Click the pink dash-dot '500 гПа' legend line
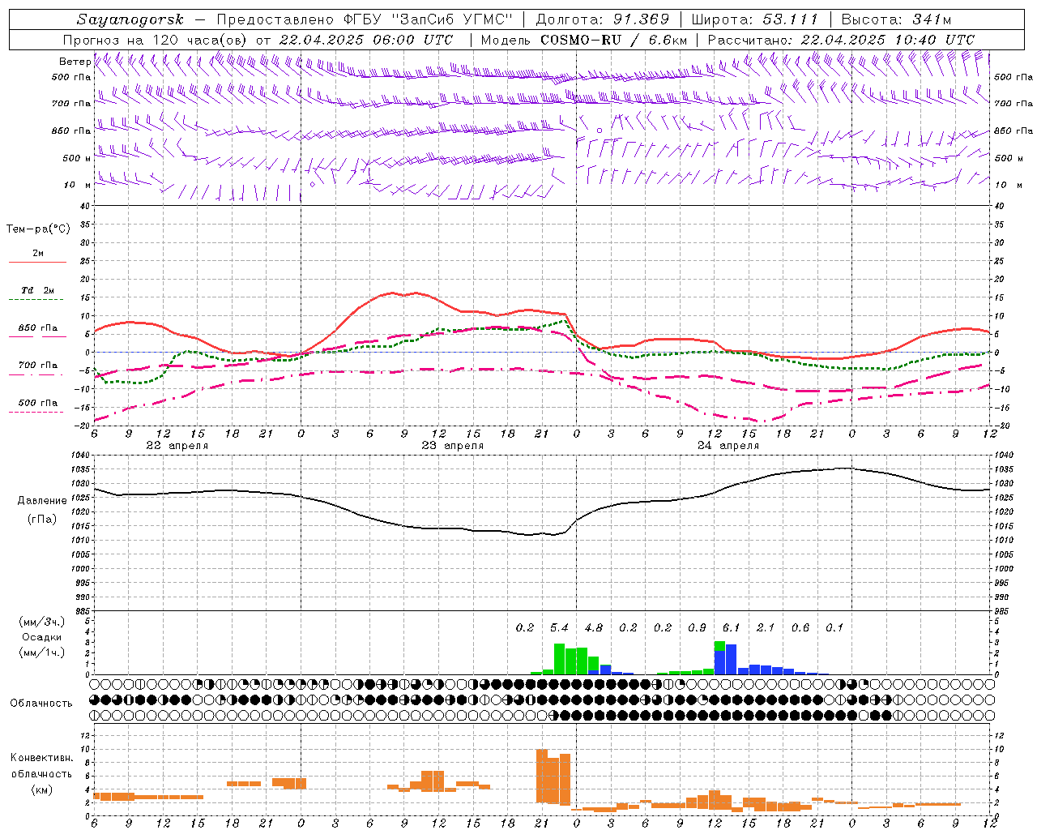The image size is (1037, 830). [36, 413]
